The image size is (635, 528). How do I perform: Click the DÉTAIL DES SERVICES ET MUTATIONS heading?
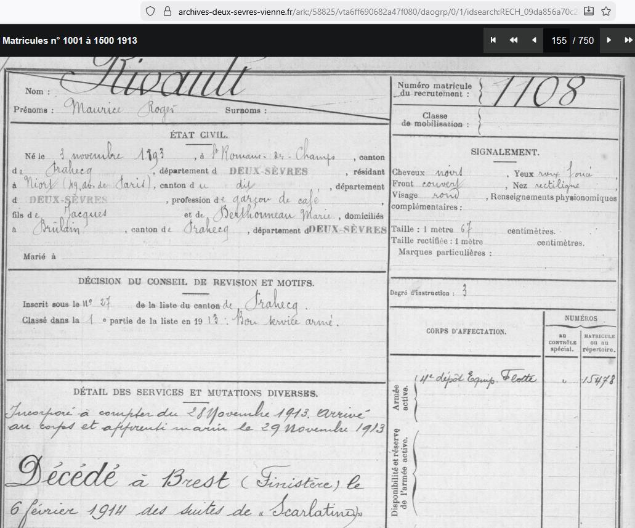click(x=195, y=393)
